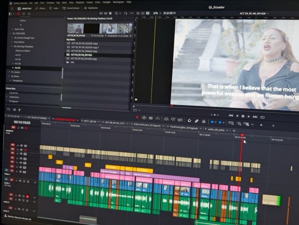Click the position lock padlock icon
The height and width of the screenshot is (225, 299).
pos(204,121)
